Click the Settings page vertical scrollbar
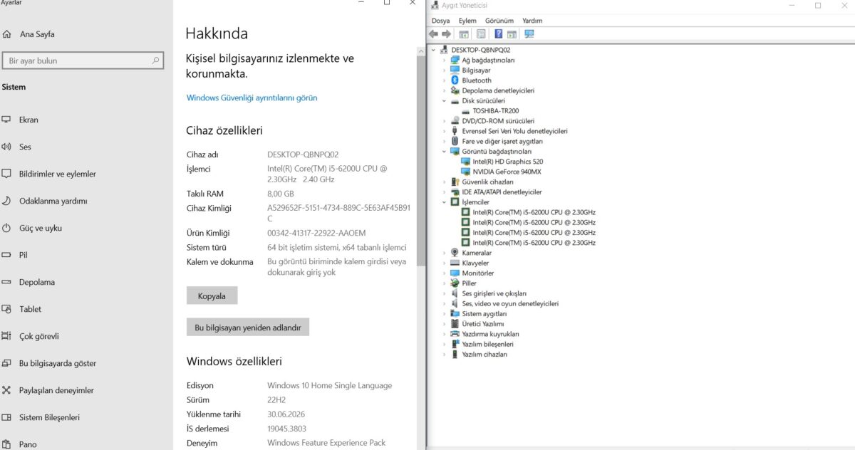The height and width of the screenshot is (450, 855). (x=420, y=160)
